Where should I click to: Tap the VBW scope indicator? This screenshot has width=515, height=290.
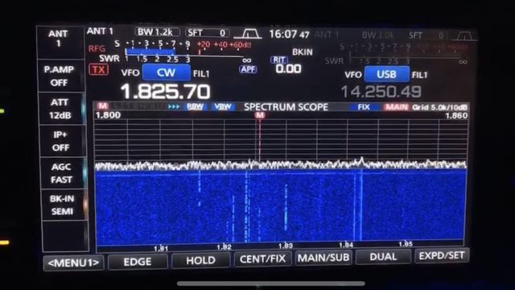point(222,106)
